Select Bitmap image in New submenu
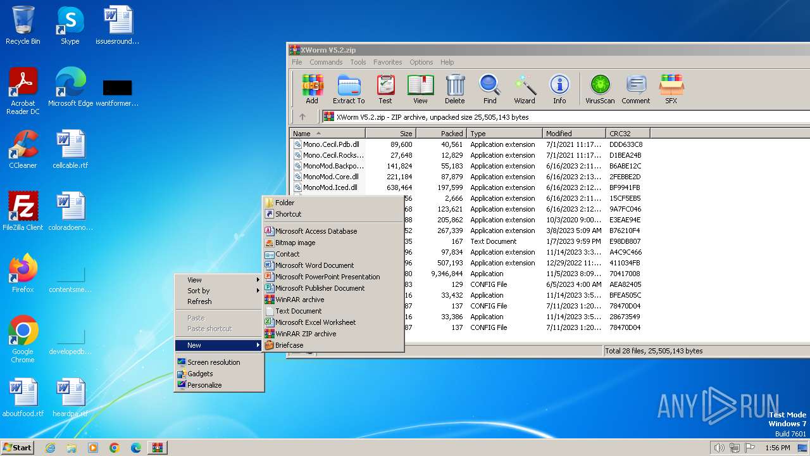 [333, 243]
